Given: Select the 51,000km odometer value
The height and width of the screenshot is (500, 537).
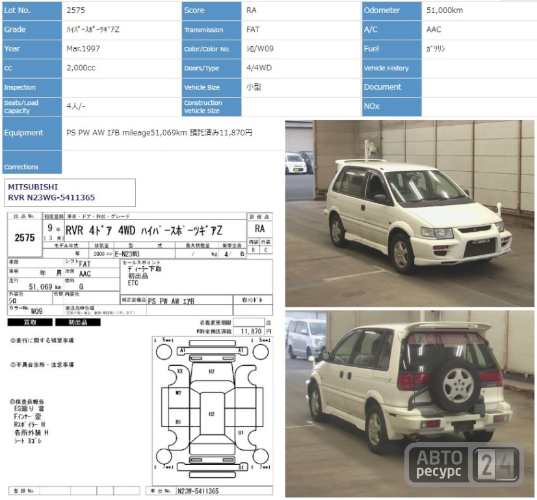Looking at the screenshot, I should pyautogui.click(x=445, y=10).
